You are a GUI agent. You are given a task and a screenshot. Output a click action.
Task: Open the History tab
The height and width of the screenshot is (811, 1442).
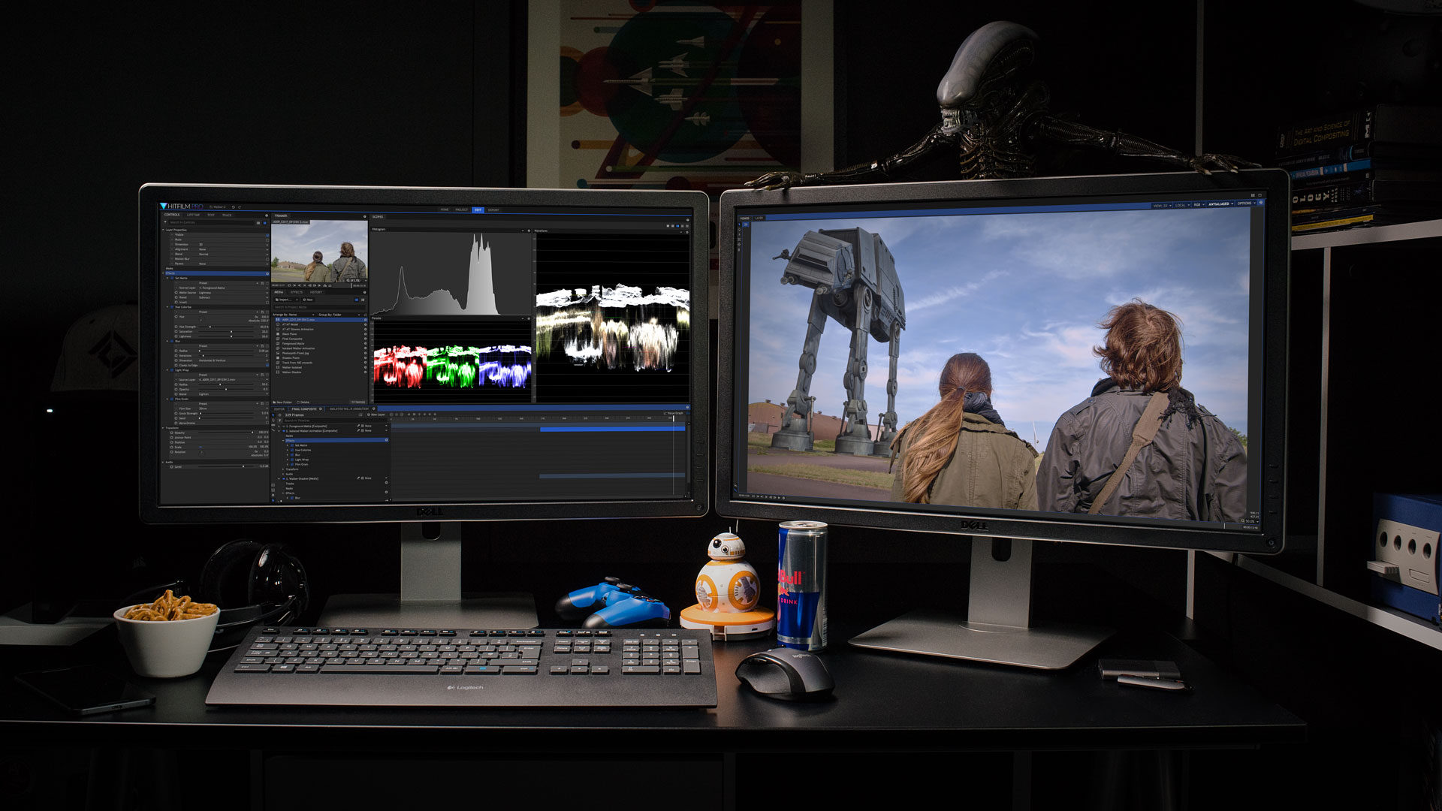tap(316, 292)
